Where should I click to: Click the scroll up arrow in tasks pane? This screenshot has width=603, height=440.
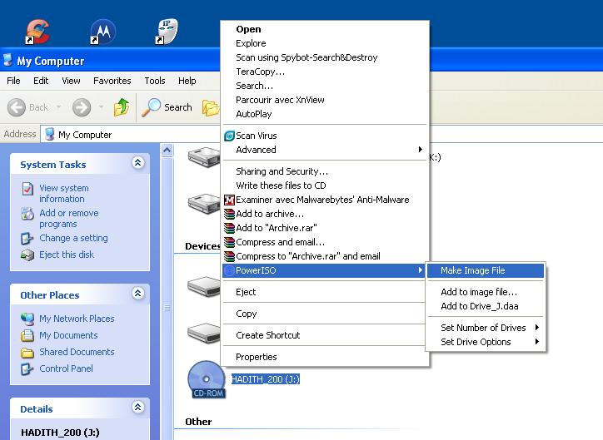tap(167, 150)
